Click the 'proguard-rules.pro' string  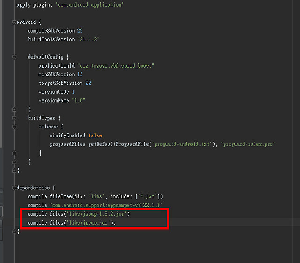tap(247, 144)
